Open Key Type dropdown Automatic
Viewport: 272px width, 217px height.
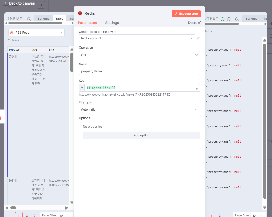pos(139,109)
